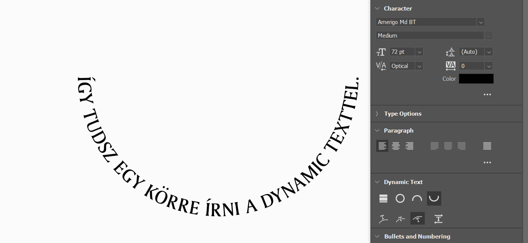Apply the upward arch text style

[417, 198]
